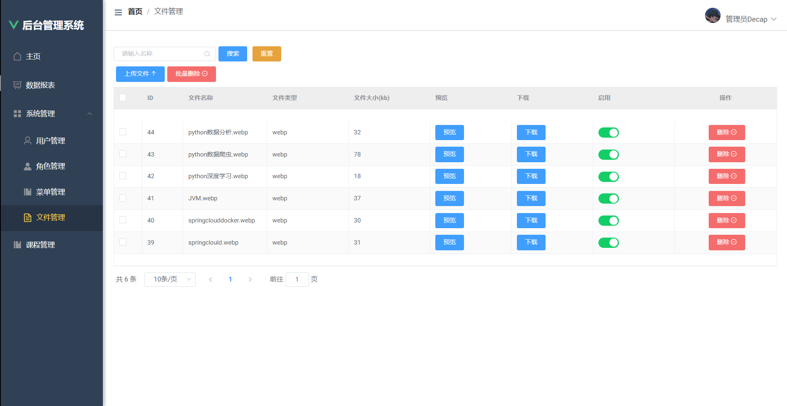Select all rows with the header checkbox
Screen dimensions: 787x406
[123, 97]
